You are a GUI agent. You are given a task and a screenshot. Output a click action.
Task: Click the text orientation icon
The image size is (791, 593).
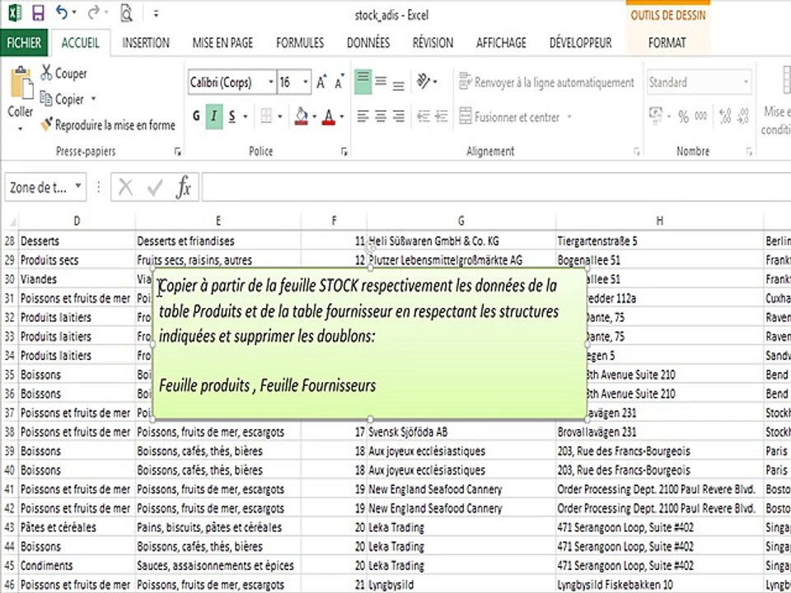[x=424, y=81]
